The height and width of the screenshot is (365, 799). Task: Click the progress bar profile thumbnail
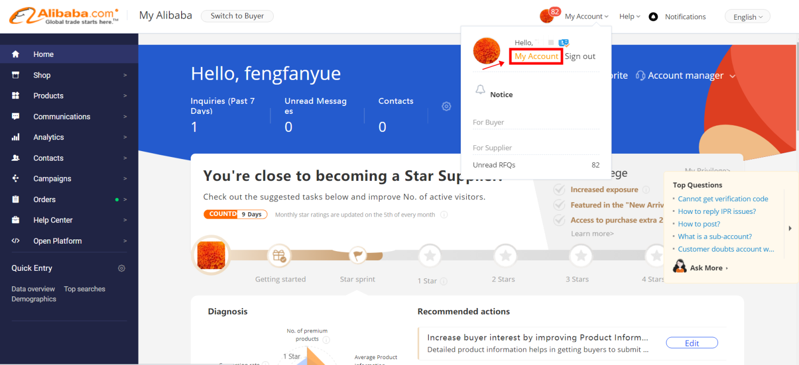point(211,255)
